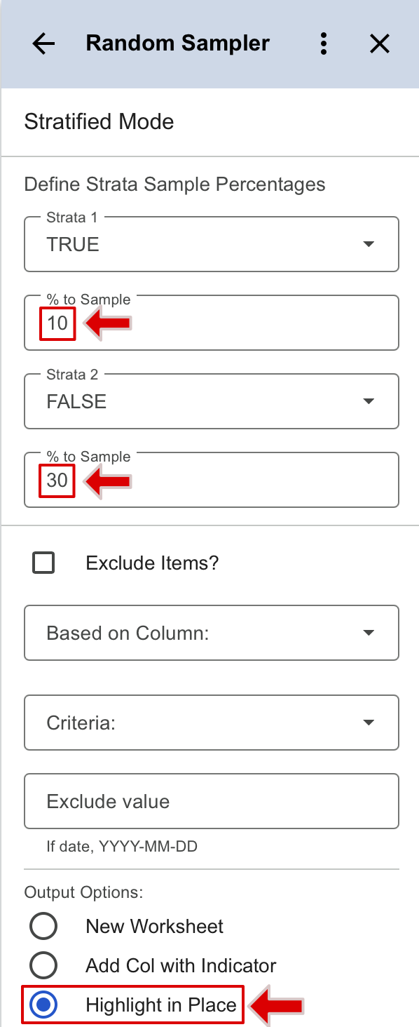Enable the Exclude Items checkbox
This screenshot has height=1027, width=419.
coord(43,562)
